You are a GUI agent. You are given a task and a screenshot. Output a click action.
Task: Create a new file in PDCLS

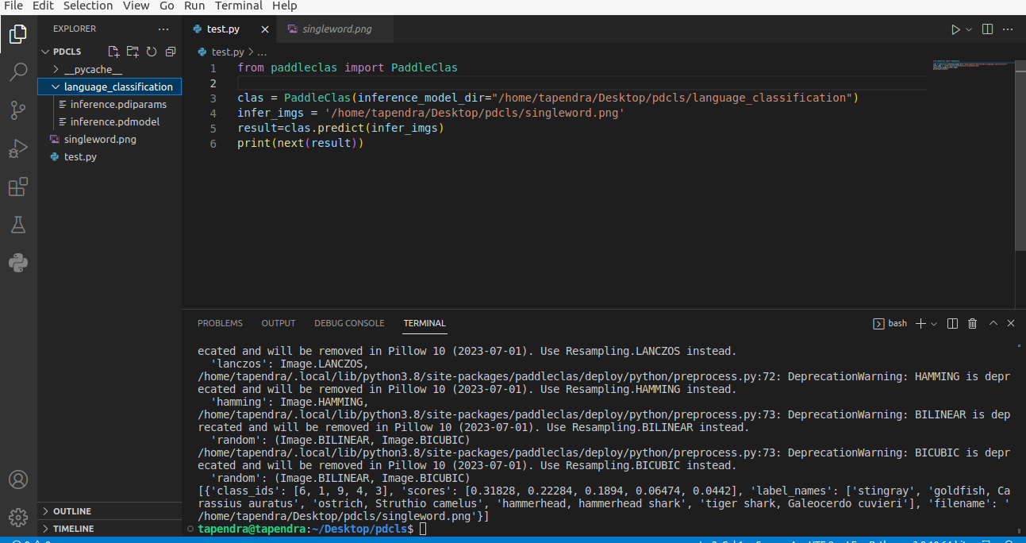pyautogui.click(x=113, y=52)
